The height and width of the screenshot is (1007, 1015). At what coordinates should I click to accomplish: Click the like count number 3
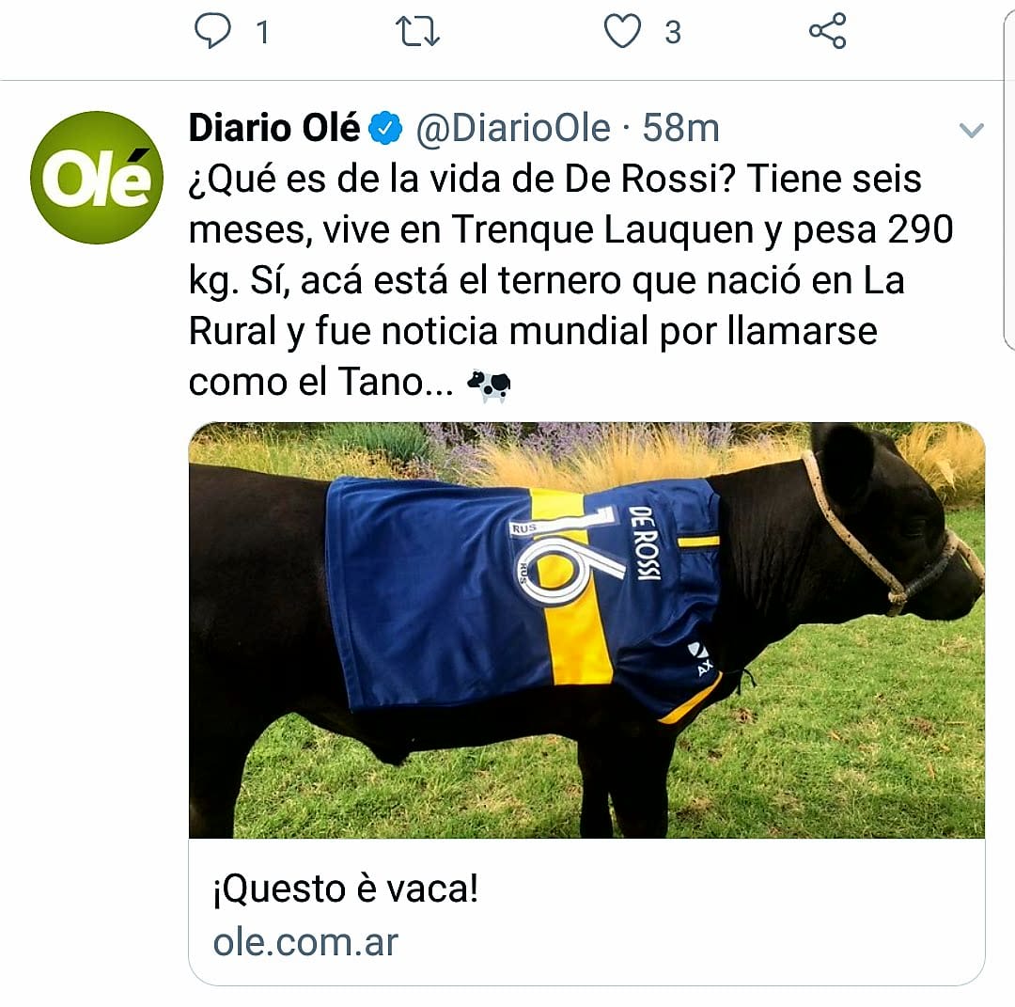click(672, 33)
